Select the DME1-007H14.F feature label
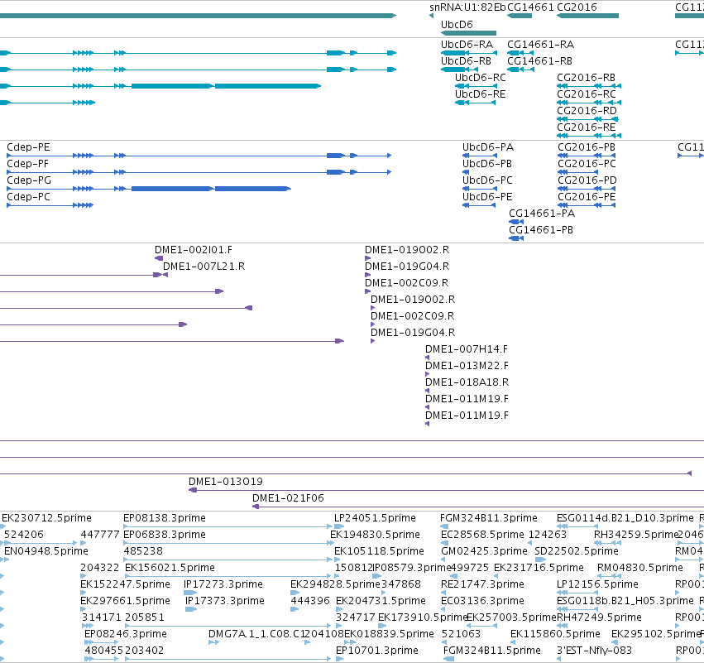The height and width of the screenshot is (663, 704). pyautogui.click(x=467, y=349)
